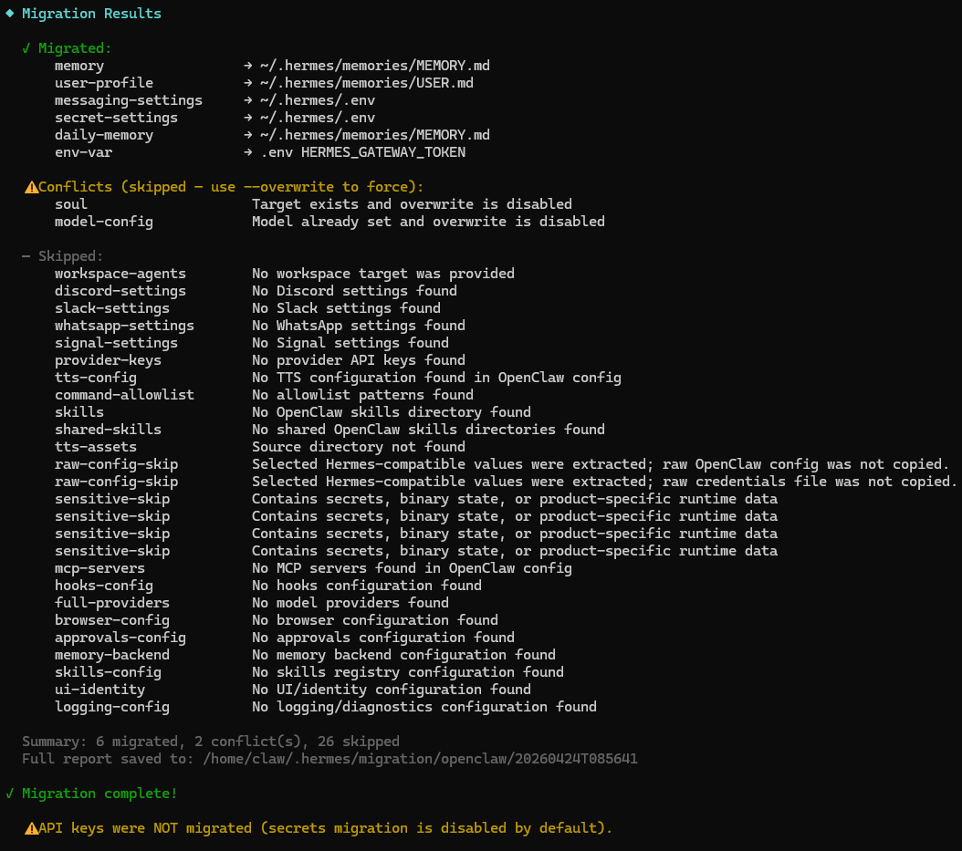Click the logging-config skipped entry

112,707
